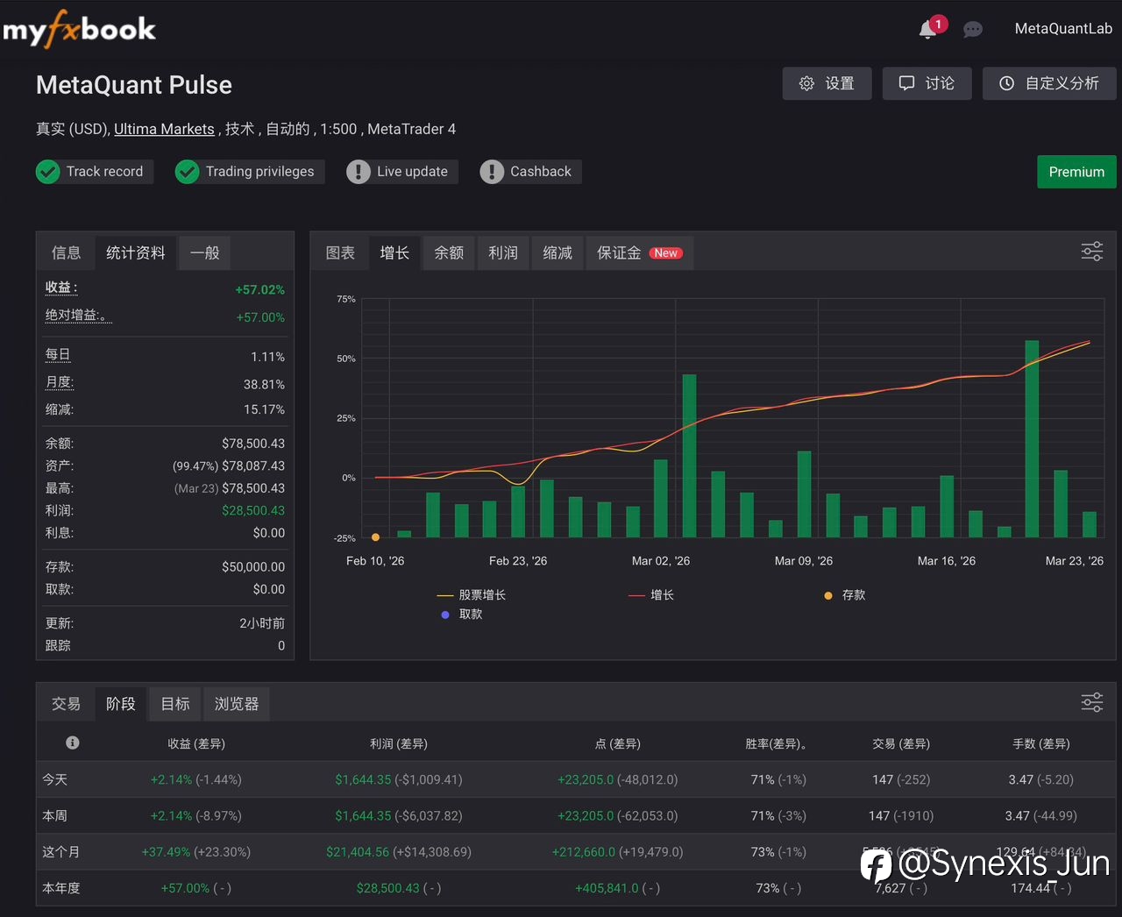Click the Trading privileges green checkmark icon
The height and width of the screenshot is (917, 1122).
(x=187, y=172)
